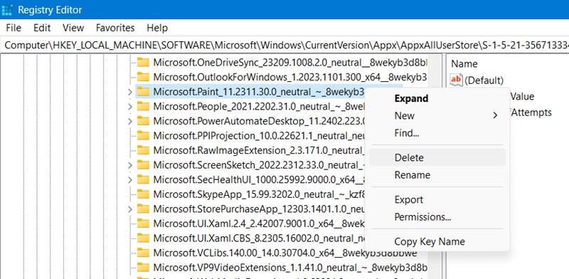Select the Microsoft.VCLibs.140.00_14.0.30704.0 key
569x279 pixels.
pyautogui.click(x=285, y=253)
